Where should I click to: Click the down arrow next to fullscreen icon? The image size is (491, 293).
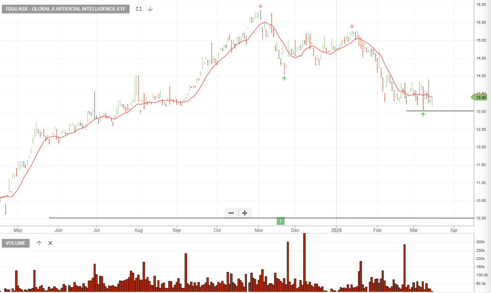[150, 9]
